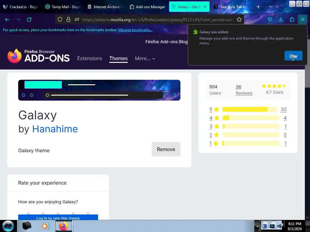Click the 4-star rating bar
This screenshot has width=310, height=232.
click(251, 118)
